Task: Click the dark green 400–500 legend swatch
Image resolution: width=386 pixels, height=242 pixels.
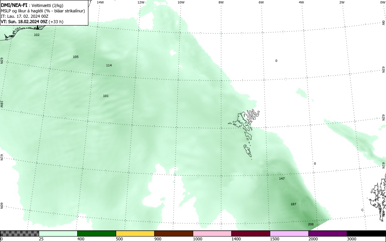Action: click(96, 233)
